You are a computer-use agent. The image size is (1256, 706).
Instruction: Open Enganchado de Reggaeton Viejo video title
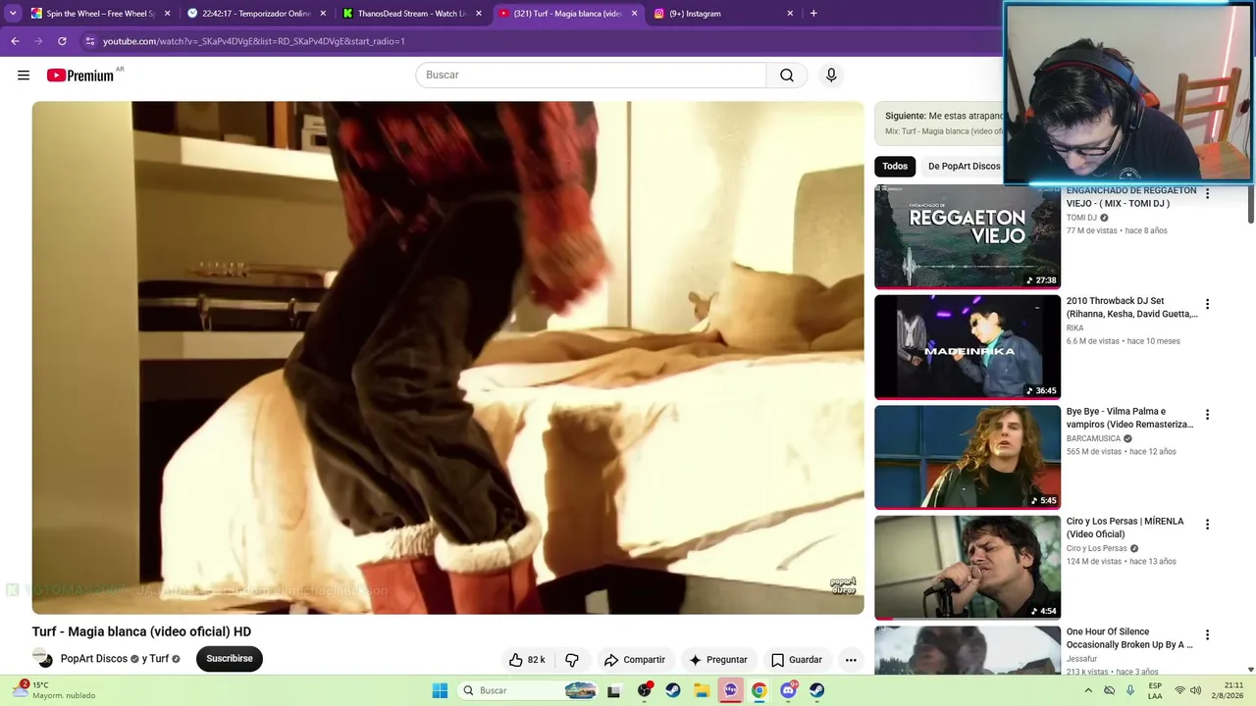point(1131,197)
